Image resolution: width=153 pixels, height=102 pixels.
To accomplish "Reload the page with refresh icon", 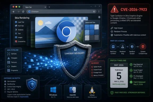I will coord(23,12).
